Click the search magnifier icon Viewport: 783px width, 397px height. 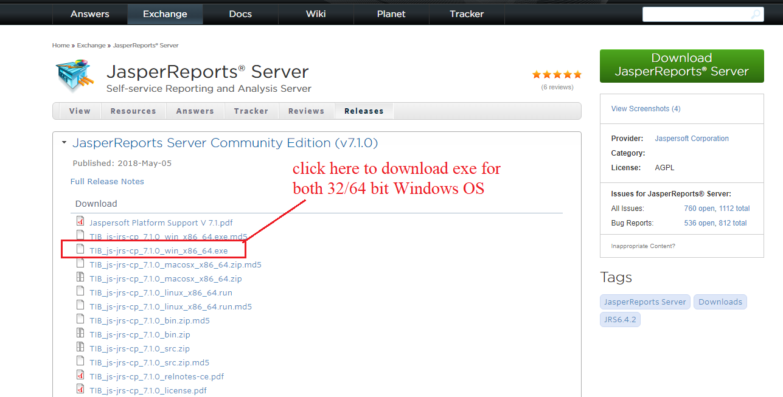click(x=756, y=15)
